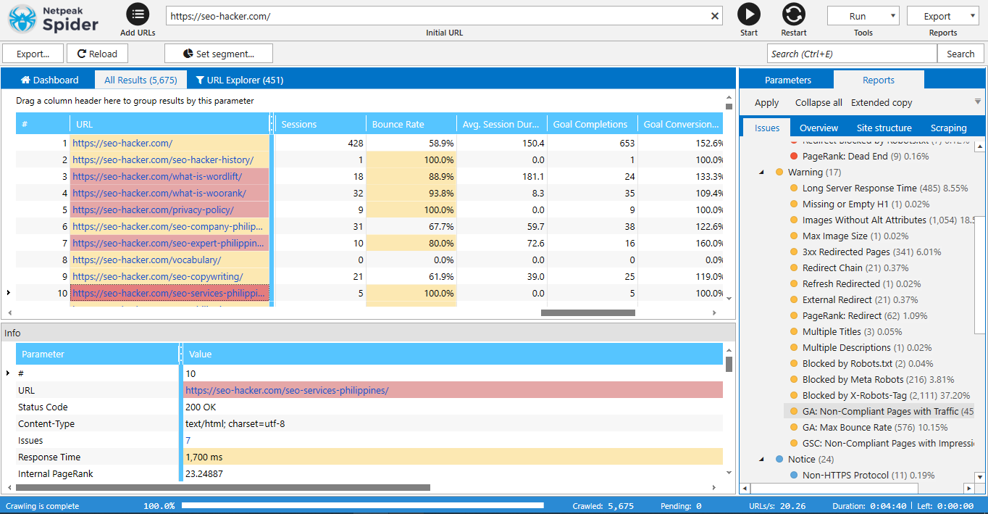Image resolution: width=988 pixels, height=514 pixels.
Task: Click the results table horizontal scrollbar
Action: [587, 313]
